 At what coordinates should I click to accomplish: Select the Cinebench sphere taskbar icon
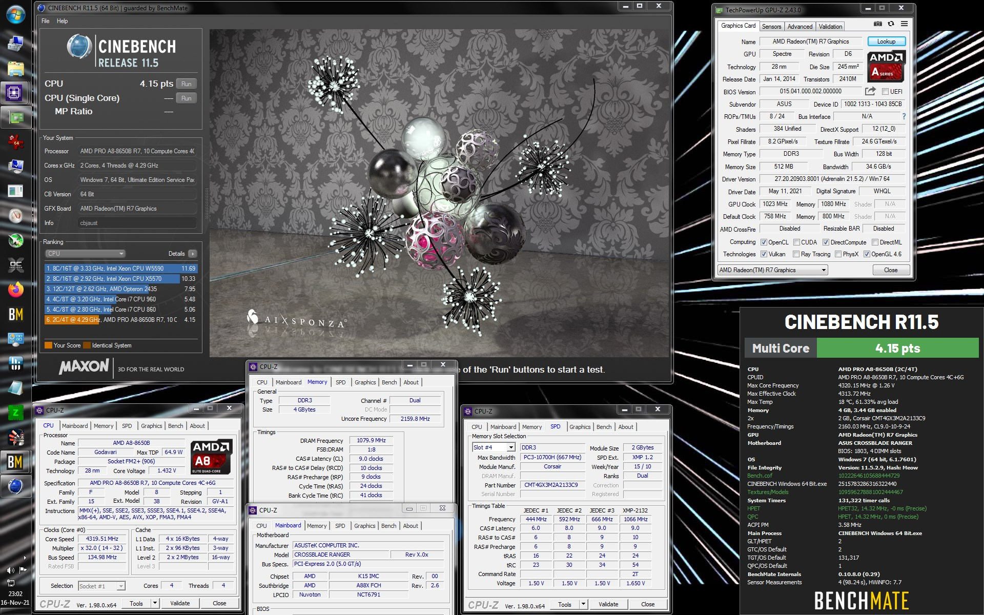click(x=15, y=486)
